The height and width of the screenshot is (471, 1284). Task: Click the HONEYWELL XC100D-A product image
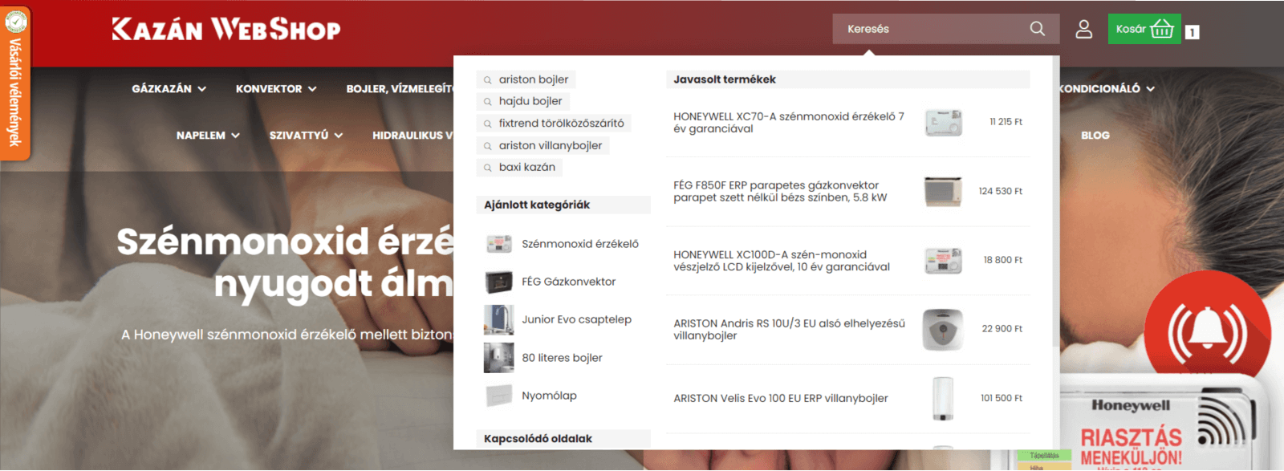coord(943,261)
